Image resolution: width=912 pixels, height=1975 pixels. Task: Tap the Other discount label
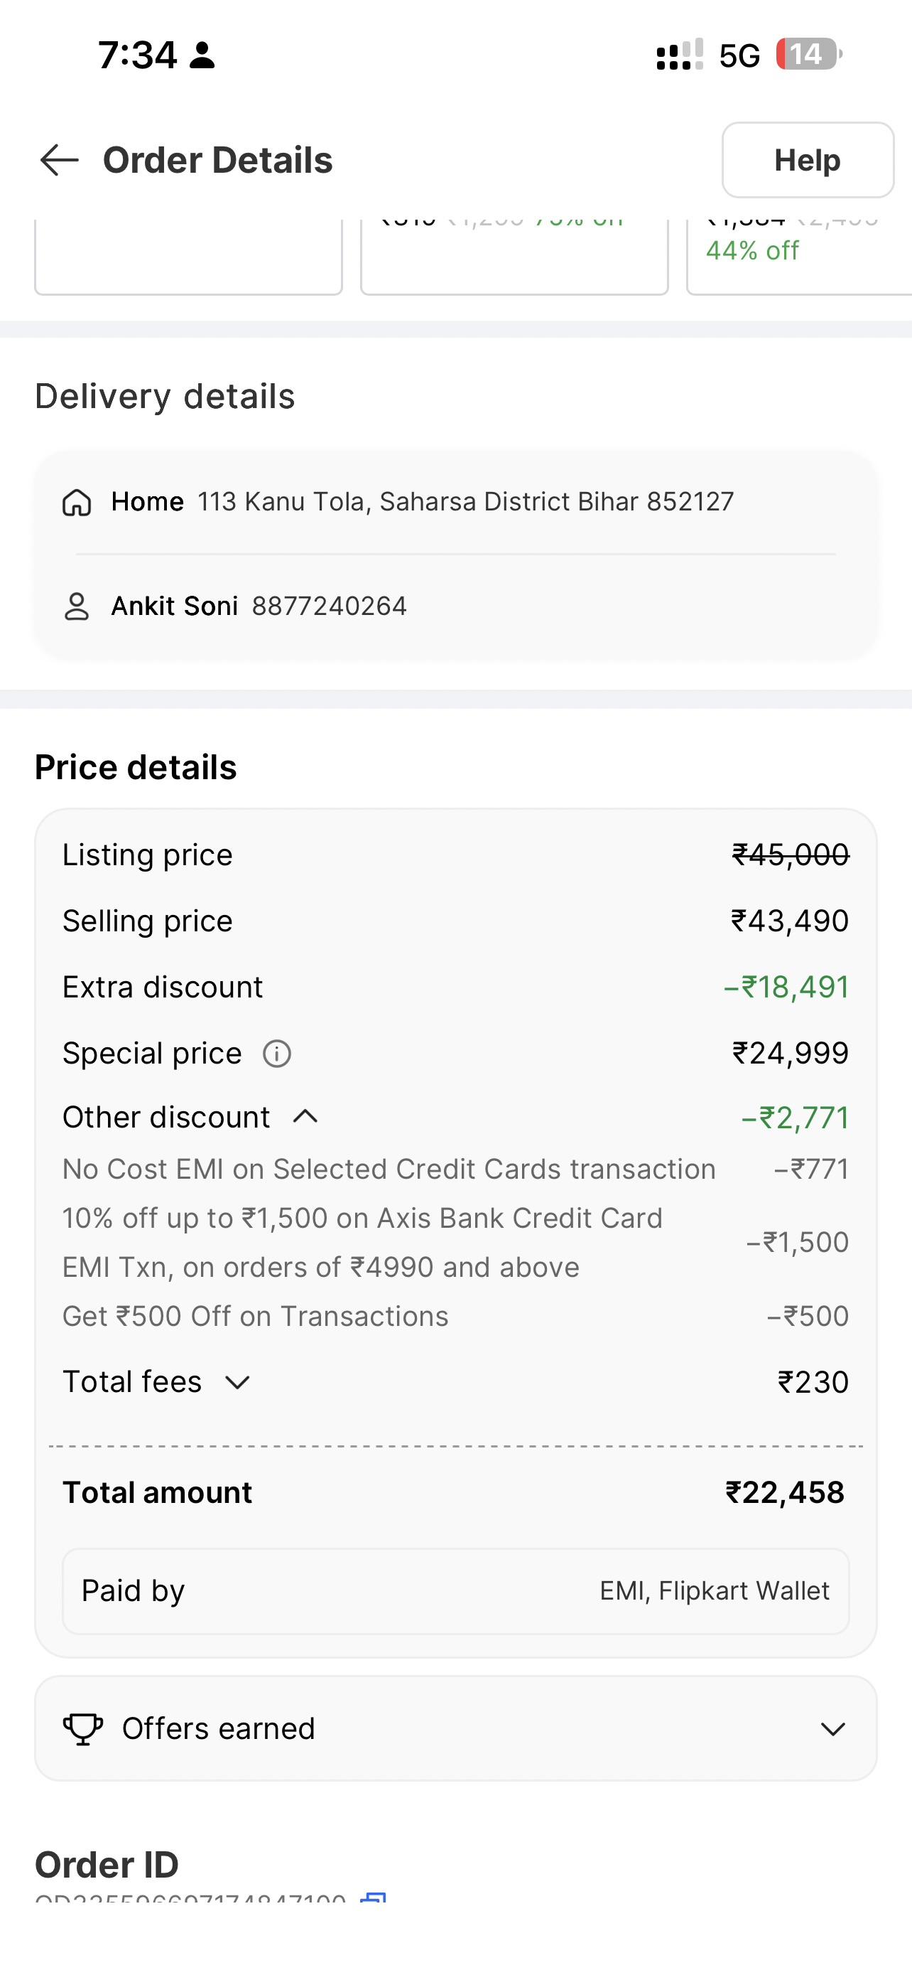(x=166, y=1117)
